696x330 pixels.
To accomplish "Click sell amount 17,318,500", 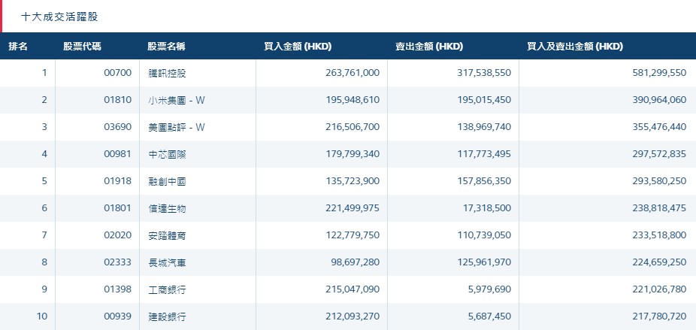I will pyautogui.click(x=487, y=208).
